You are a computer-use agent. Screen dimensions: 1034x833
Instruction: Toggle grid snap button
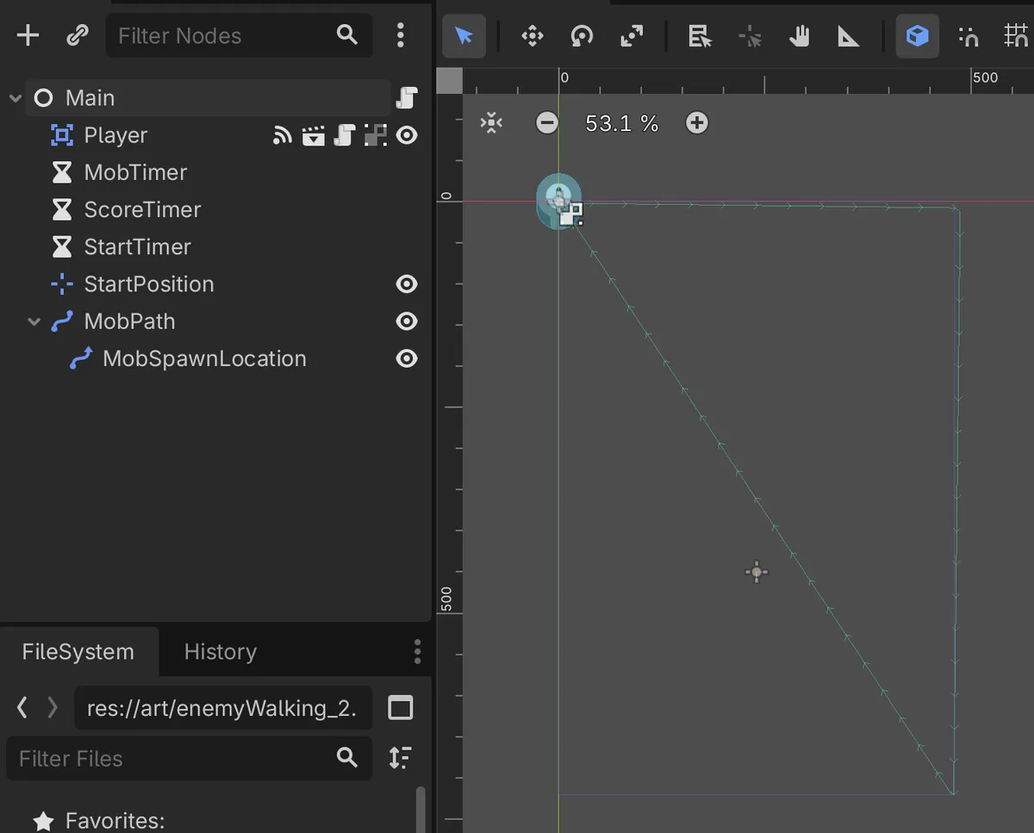coord(1017,36)
